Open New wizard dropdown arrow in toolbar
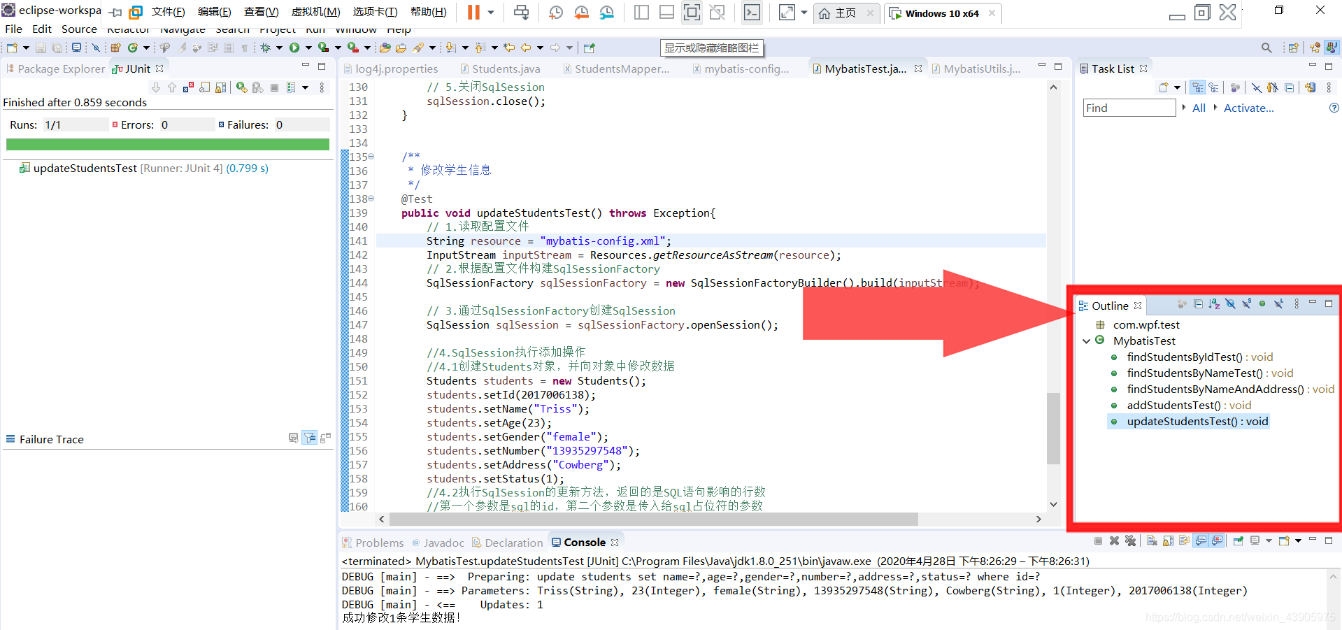 26,48
